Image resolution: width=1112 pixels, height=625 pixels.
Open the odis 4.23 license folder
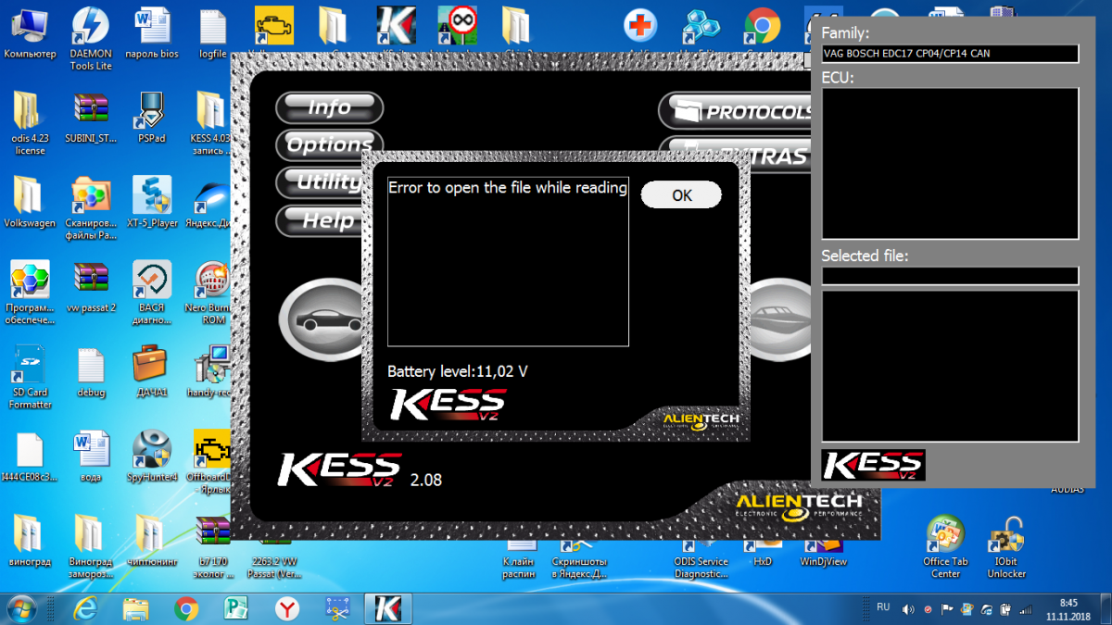pyautogui.click(x=30, y=123)
